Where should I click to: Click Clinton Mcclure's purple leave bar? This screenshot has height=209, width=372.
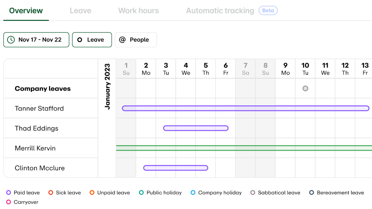click(x=176, y=168)
